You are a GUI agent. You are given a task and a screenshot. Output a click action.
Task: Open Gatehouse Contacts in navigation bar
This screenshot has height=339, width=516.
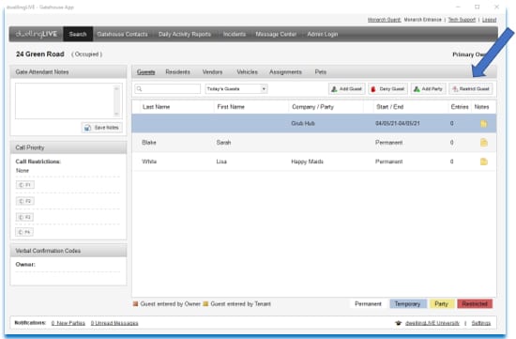tap(122, 34)
